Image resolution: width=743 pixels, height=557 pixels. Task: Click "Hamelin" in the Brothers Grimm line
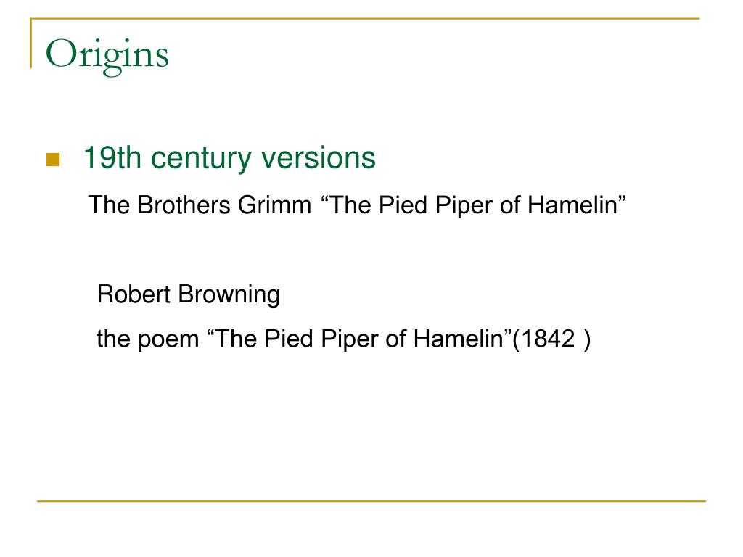click(572, 205)
